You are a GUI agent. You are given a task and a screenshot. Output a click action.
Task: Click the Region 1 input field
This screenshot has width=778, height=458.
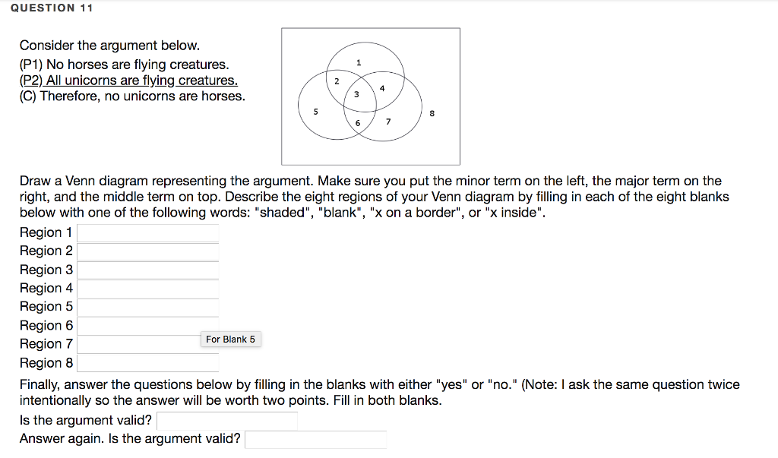tap(148, 232)
